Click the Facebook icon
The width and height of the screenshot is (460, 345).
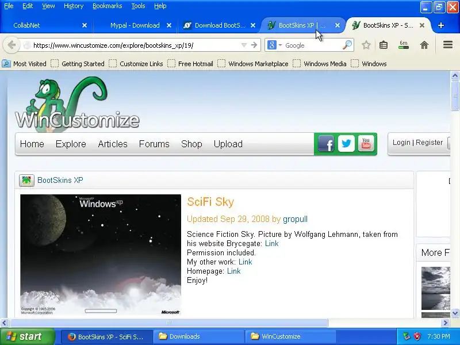[x=326, y=143]
